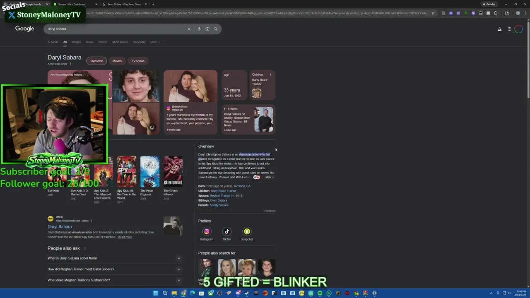The image size is (530, 298).
Task: Open The Green Inferno movie poster
Action: tap(173, 171)
